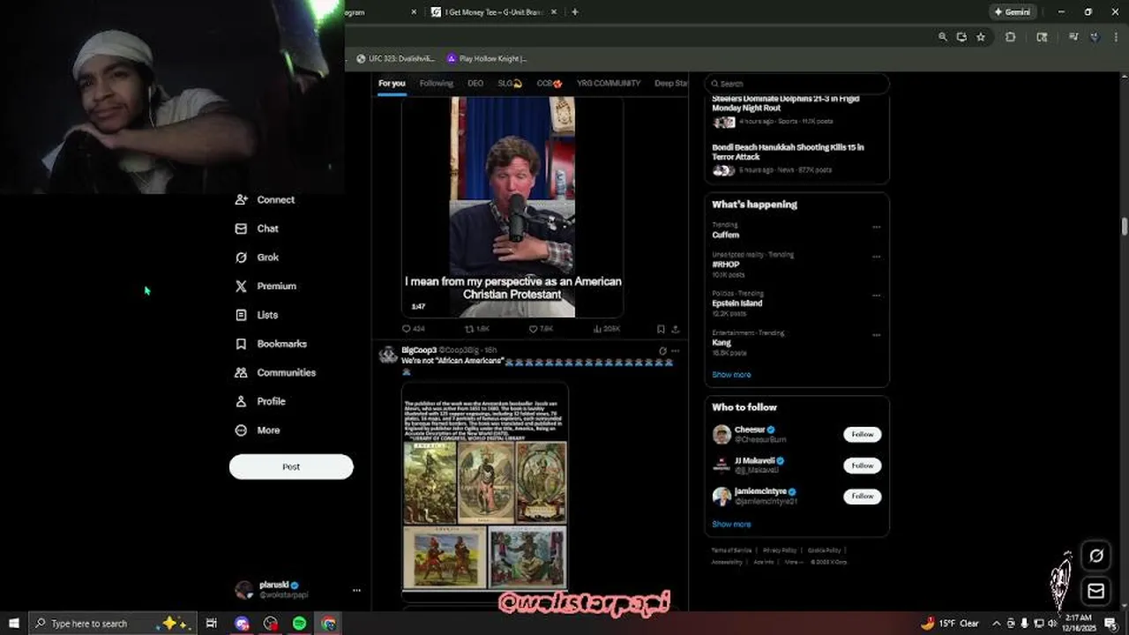1129x635 pixels.
Task: Switch to the CCB tab
Action: pos(550,83)
